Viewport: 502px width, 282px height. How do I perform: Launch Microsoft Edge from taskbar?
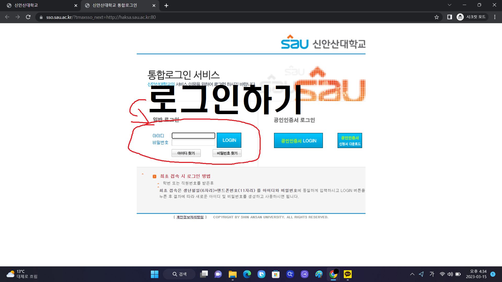tap(247, 274)
